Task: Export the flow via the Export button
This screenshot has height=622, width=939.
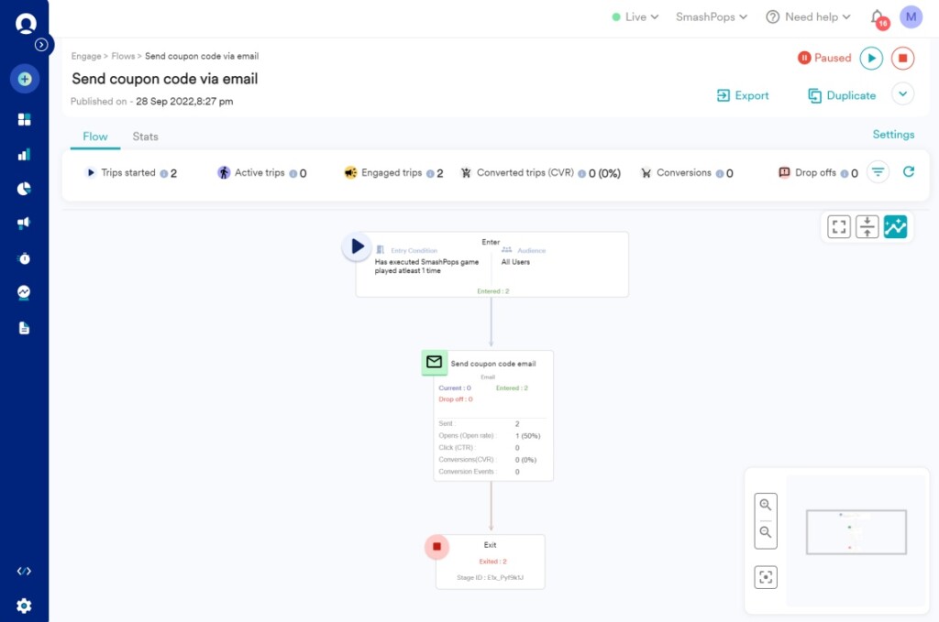Action: [x=743, y=94]
